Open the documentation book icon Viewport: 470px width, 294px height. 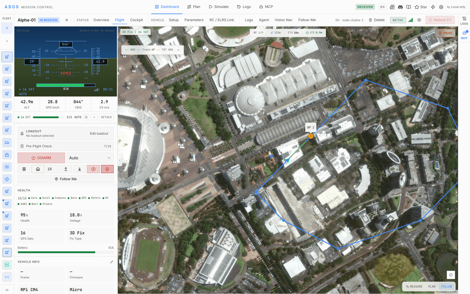click(x=408, y=7)
